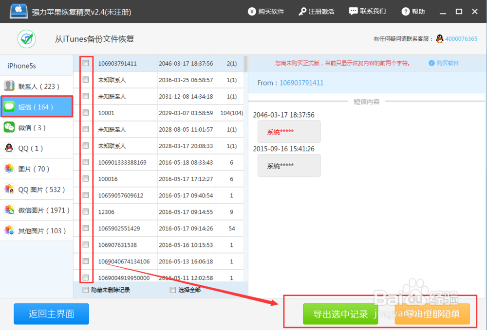Click the red 系统***** message bubble
This screenshot has height=330, width=487.
point(289,132)
